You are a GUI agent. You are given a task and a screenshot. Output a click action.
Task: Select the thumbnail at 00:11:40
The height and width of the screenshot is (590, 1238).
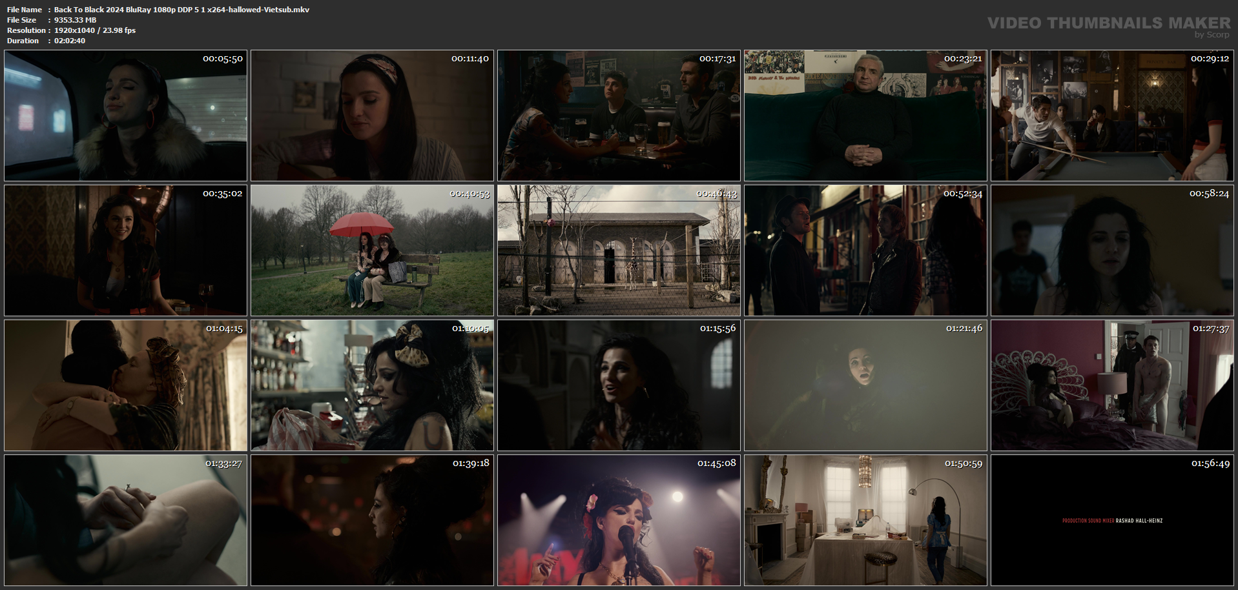[373, 116]
